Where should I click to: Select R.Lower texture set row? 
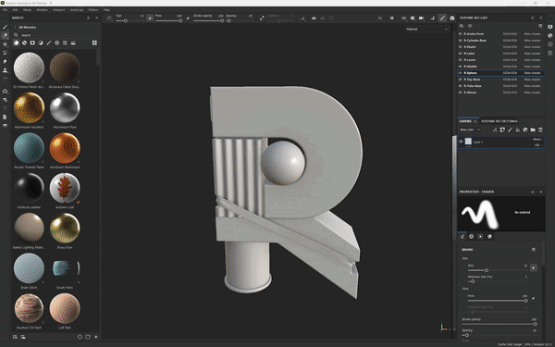pos(501,60)
